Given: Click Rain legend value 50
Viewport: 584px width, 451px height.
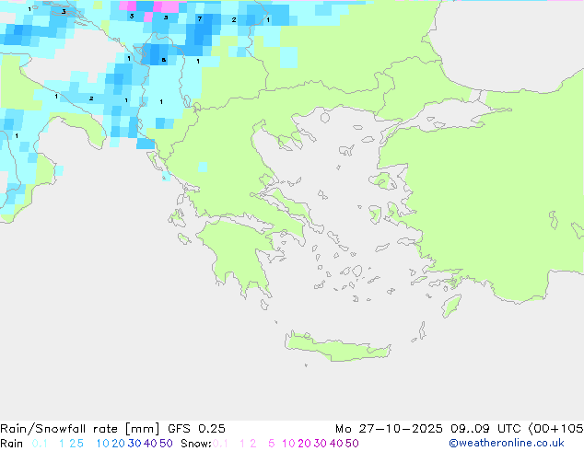Looking at the screenshot, I should point(166,444).
